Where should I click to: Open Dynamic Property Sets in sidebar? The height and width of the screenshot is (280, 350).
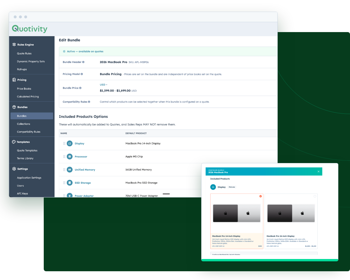pos(31,62)
